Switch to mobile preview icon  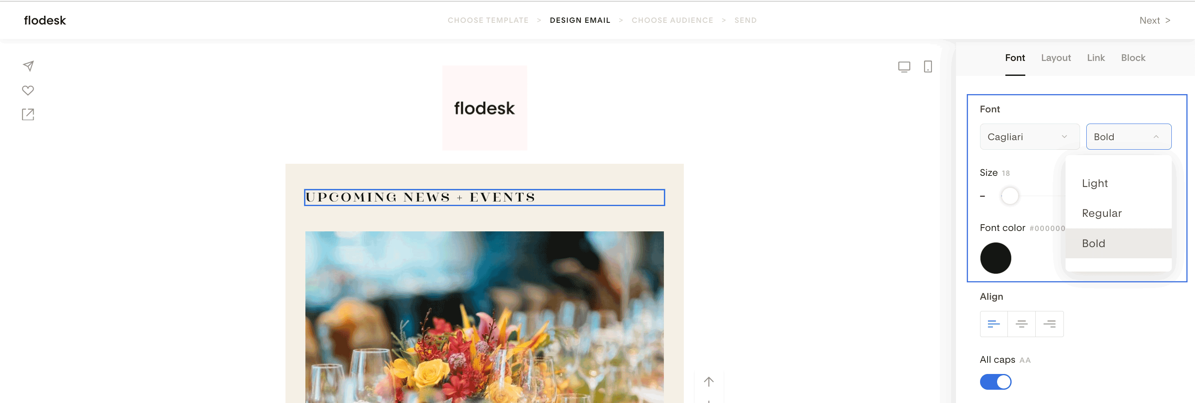[927, 67]
